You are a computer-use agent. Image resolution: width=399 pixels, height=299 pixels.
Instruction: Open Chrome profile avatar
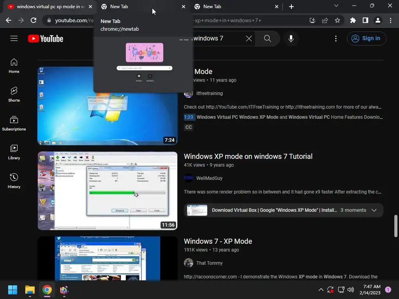pos(378,20)
